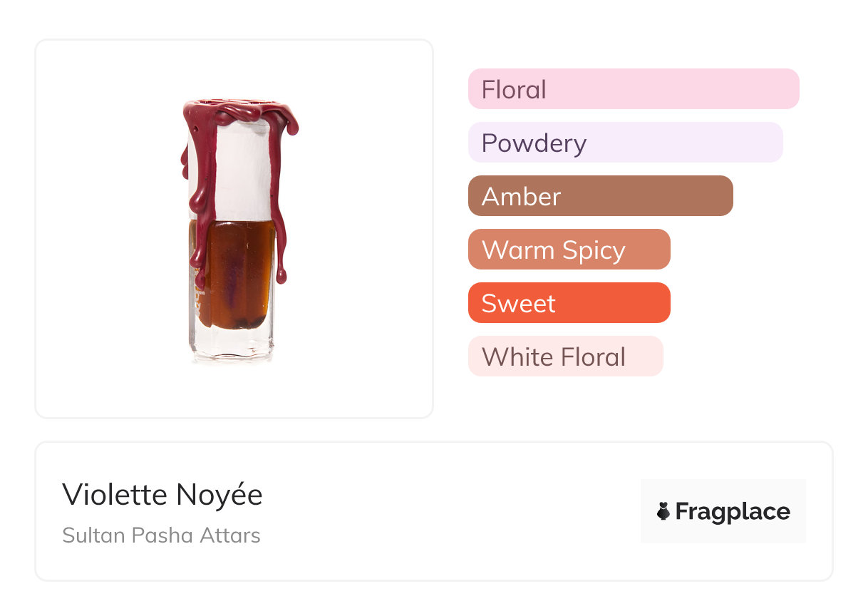
Task: Select the Powdery accord bar
Action: point(625,143)
